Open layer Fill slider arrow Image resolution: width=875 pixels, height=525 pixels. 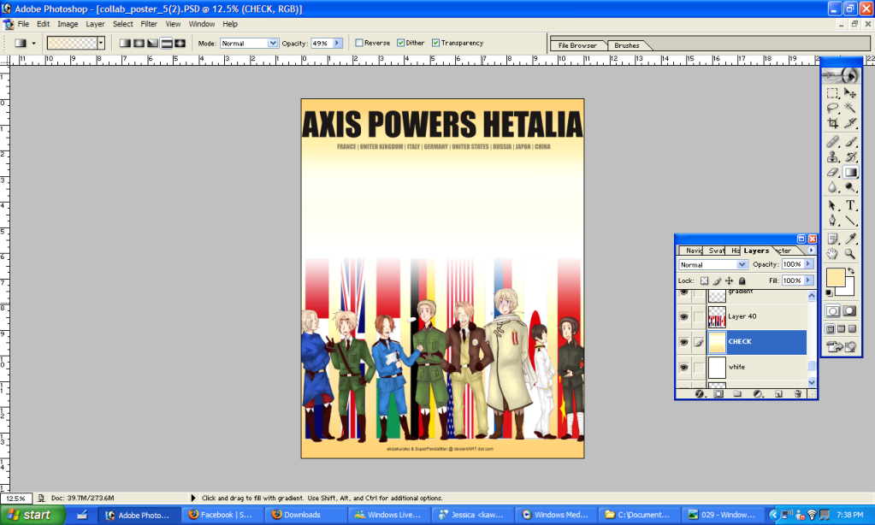808,280
